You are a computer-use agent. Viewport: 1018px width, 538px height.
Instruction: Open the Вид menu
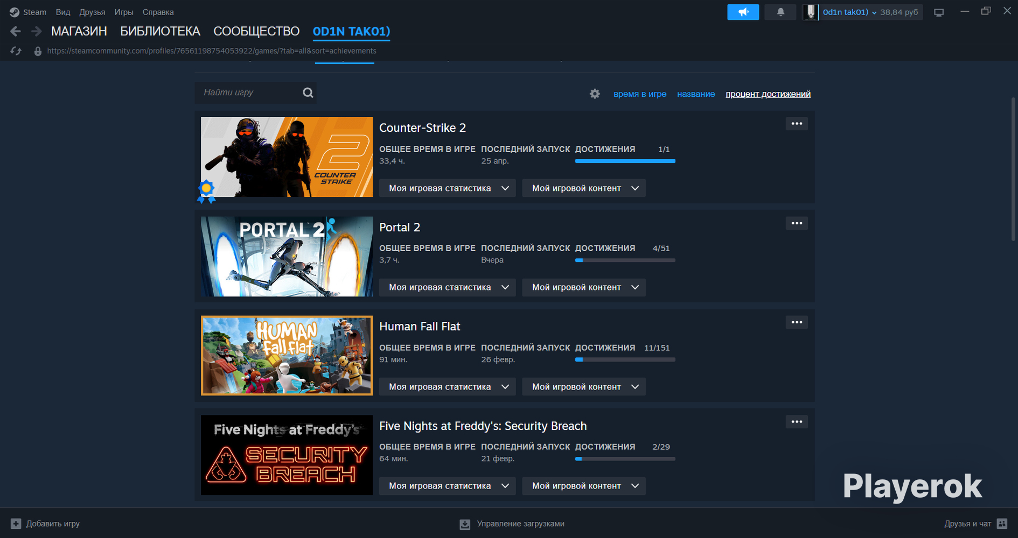point(63,12)
